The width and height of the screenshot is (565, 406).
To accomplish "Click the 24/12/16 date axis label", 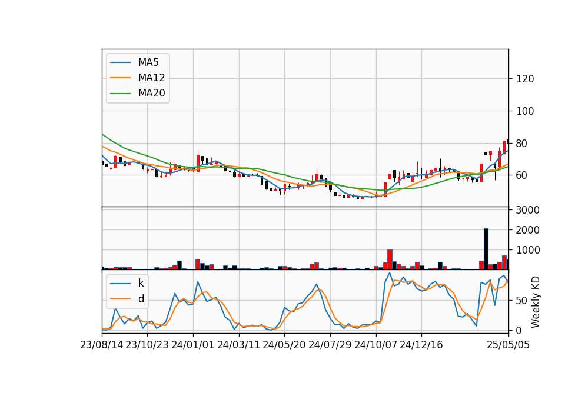I will [x=421, y=345].
